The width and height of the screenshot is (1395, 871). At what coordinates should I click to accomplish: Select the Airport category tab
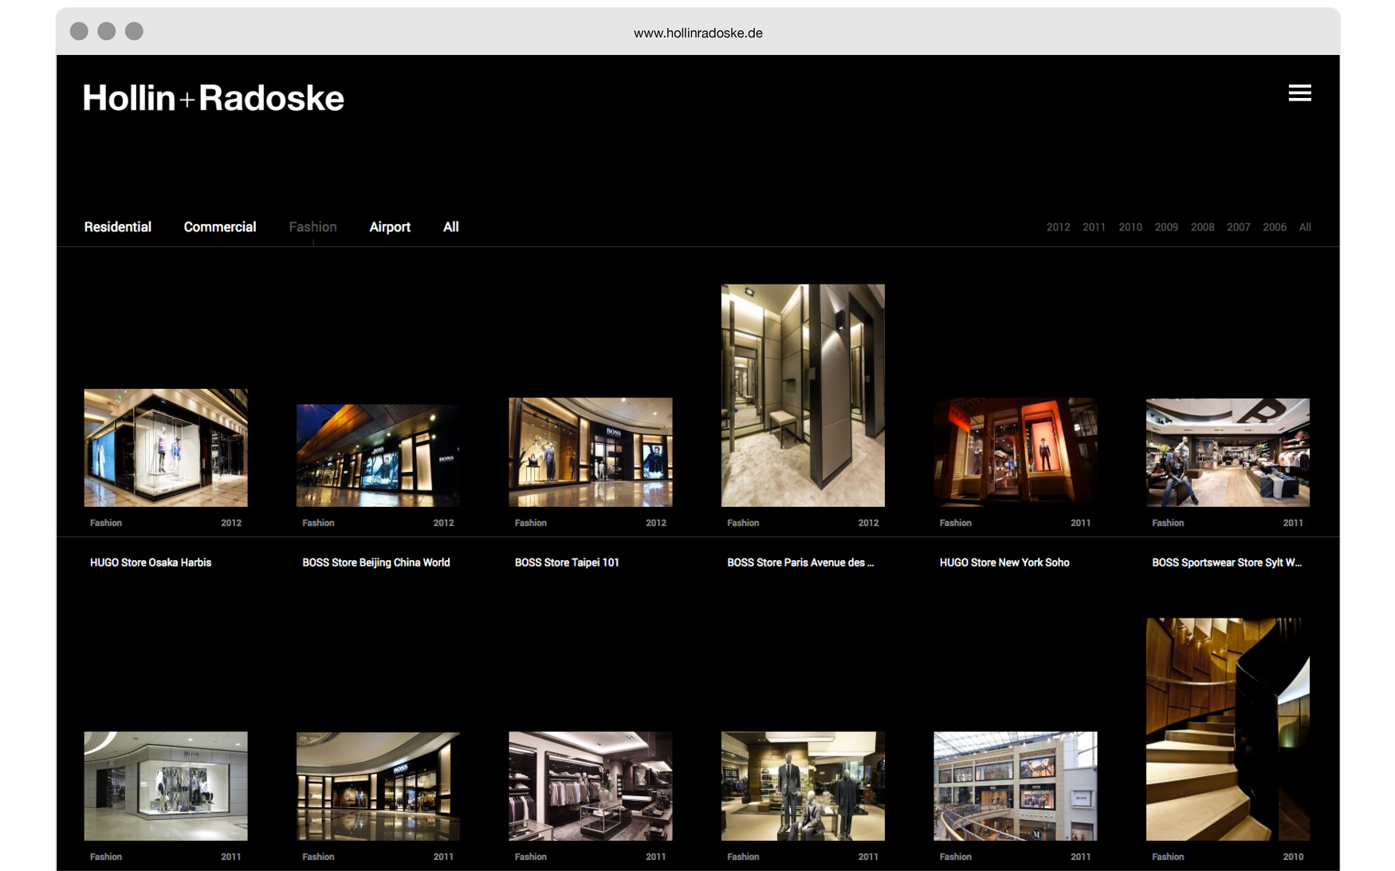point(390,227)
